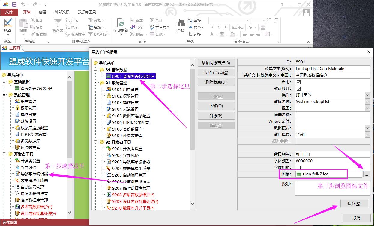Image resolution: width=374 pixels, height=226 pixels.
Task: Switch to the 创建 ribbon tab
Action: (43, 12)
